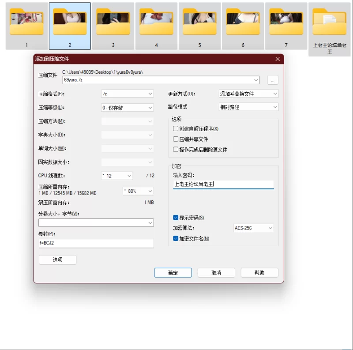Open the 上老王论坛当老王 folder
Screen dimensions: 353x350
(329, 29)
